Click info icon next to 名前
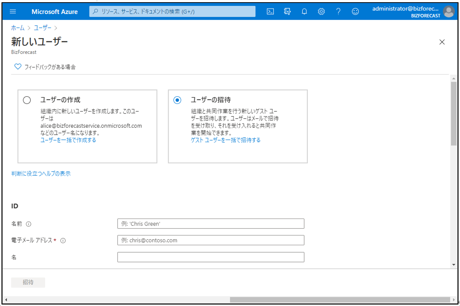Image resolution: width=460 pixels, height=306 pixels. (x=29, y=224)
